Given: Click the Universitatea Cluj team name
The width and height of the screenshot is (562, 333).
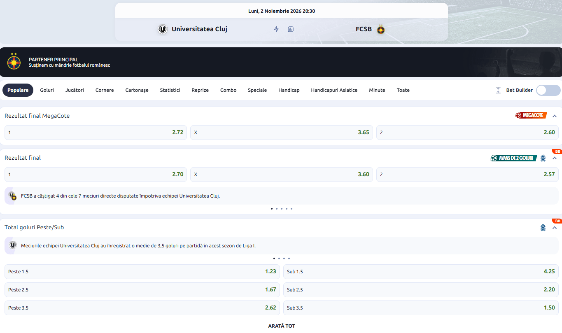Looking at the screenshot, I should (199, 29).
